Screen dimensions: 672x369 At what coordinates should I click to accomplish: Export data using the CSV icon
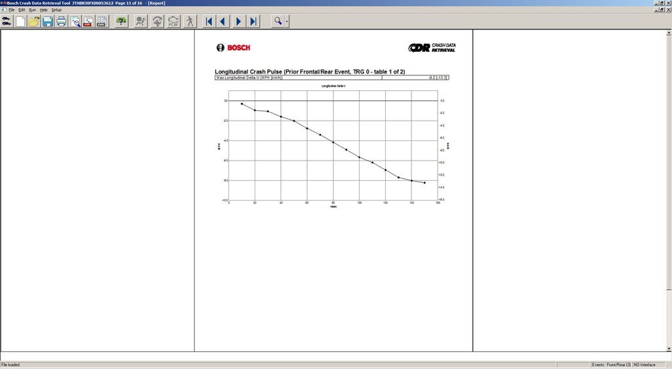pyautogui.click(x=101, y=22)
